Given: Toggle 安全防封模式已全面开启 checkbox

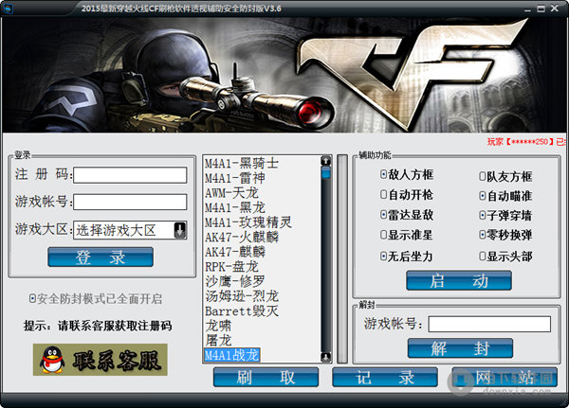Looking at the screenshot, I should coord(32,298).
